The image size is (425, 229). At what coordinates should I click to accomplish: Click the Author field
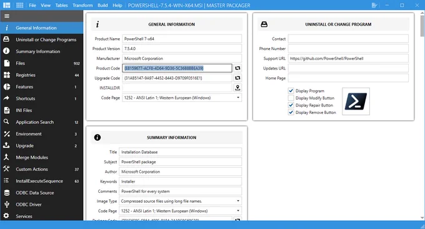tap(180, 171)
